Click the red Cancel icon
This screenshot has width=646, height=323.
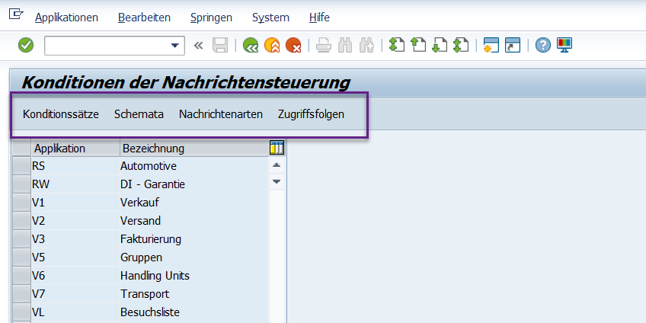point(294,45)
